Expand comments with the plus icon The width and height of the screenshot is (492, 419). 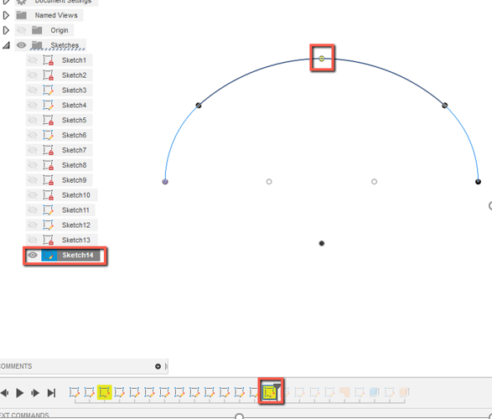[x=158, y=366]
